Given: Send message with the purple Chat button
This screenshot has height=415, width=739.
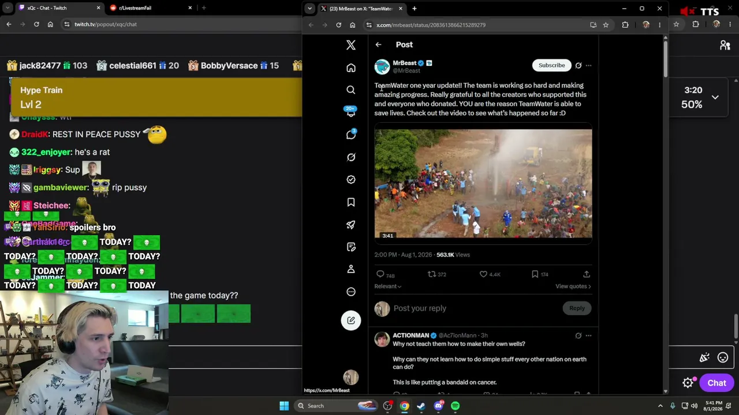Looking at the screenshot, I should pyautogui.click(x=716, y=383).
